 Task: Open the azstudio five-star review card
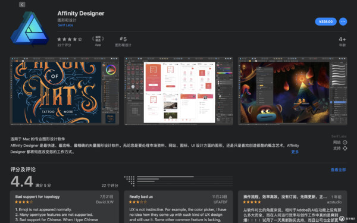(x=292, y=206)
